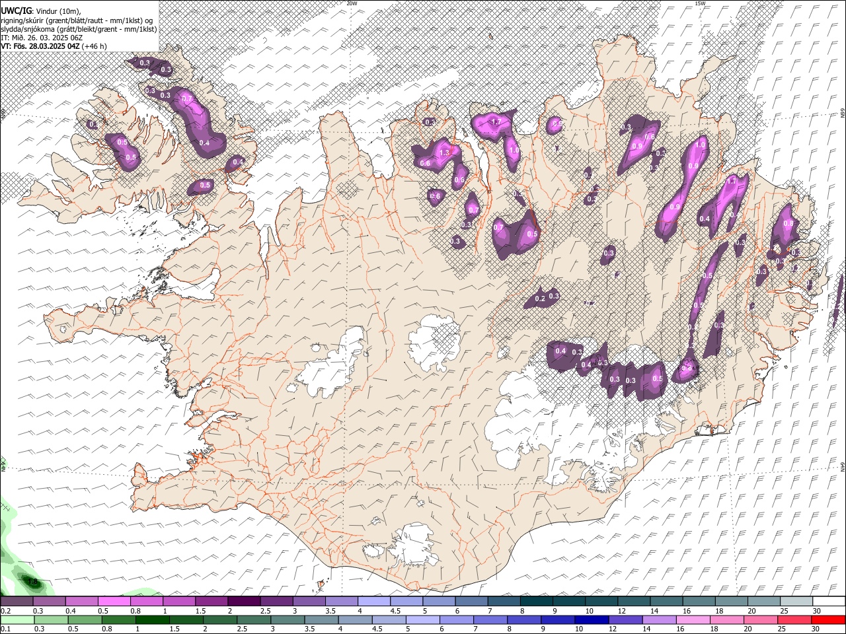The image size is (846, 634).
Task: Click the violet bottom-row swatch between 14 and 16
Action: click(x=658, y=619)
